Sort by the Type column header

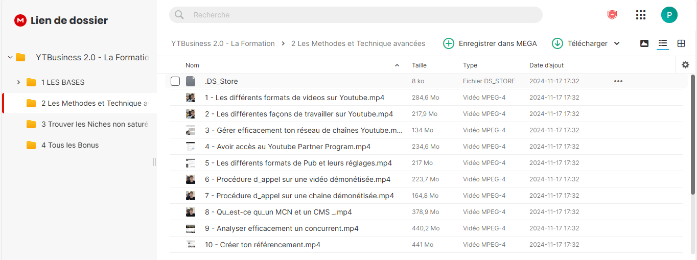point(470,65)
